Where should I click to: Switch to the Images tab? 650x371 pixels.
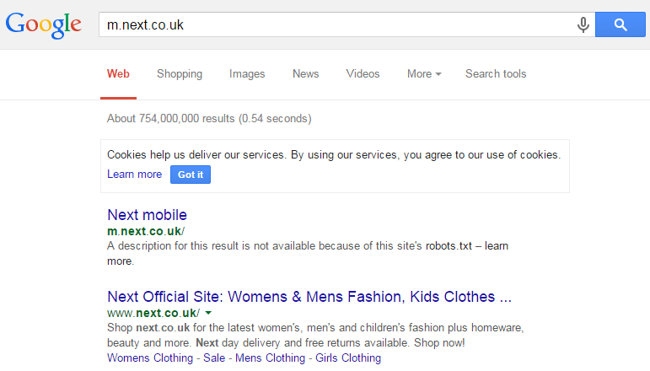pyautogui.click(x=247, y=74)
